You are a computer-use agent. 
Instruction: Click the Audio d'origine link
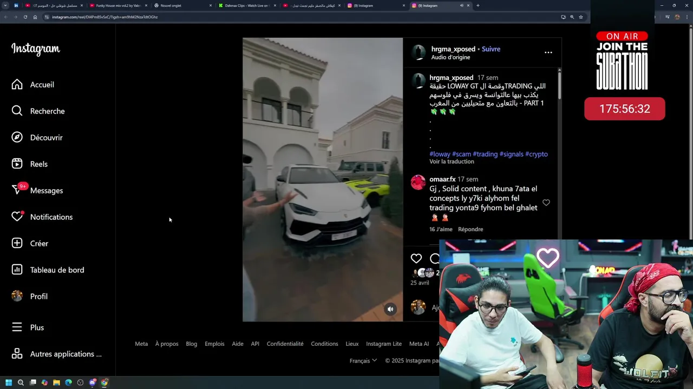(x=450, y=57)
